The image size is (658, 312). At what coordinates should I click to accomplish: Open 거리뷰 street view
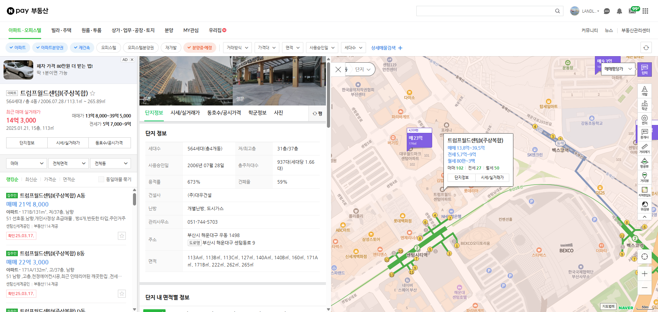click(645, 177)
